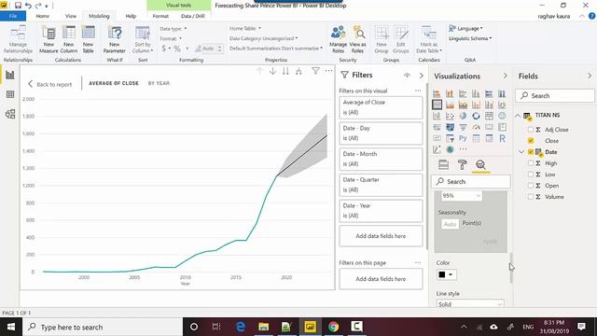Click the Windows taskbar search box

click(x=103, y=327)
